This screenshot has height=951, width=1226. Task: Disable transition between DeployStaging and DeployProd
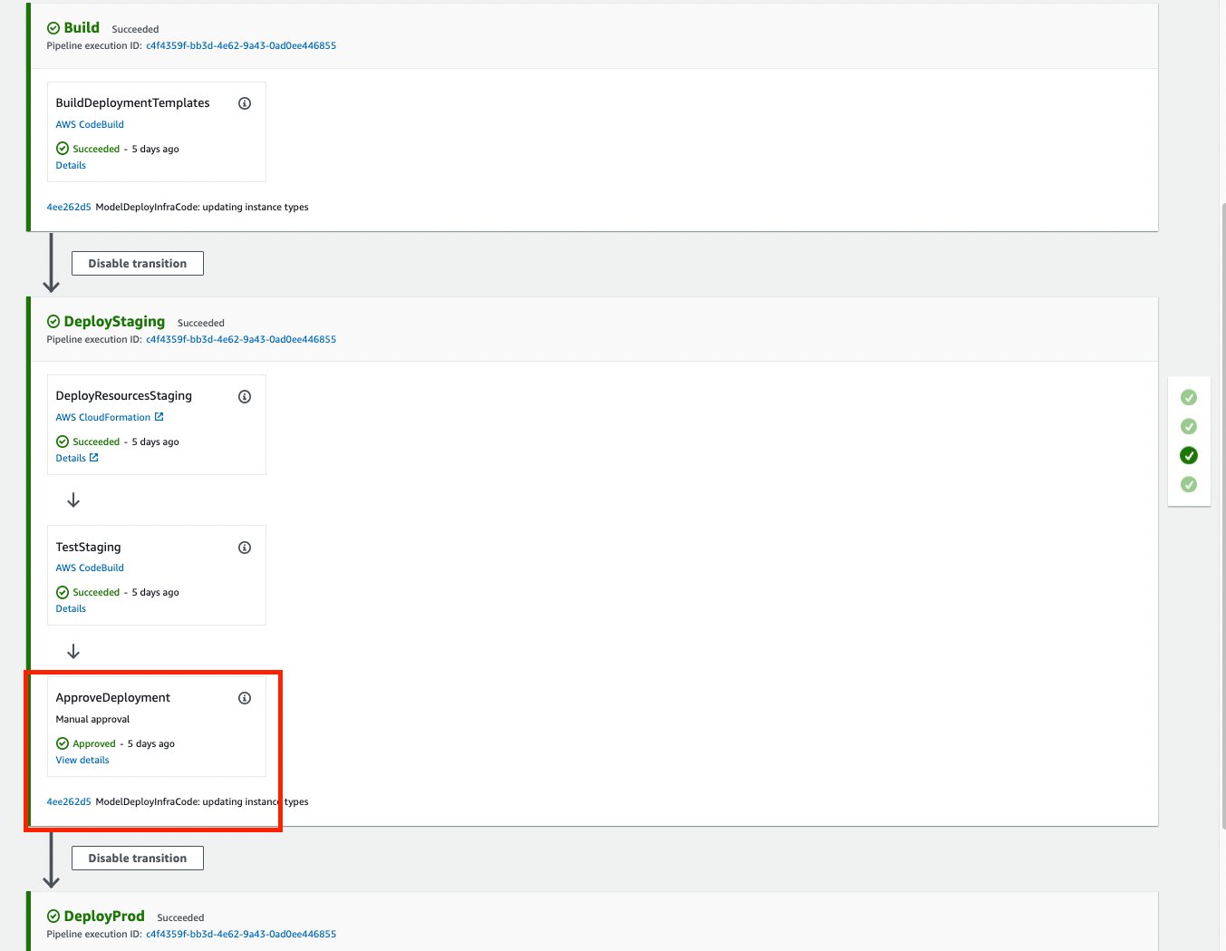(x=138, y=858)
